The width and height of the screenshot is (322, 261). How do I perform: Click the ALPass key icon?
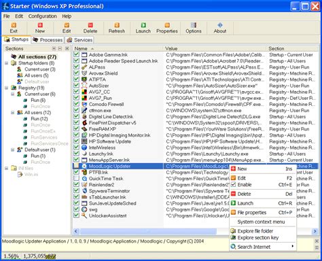tap(84, 67)
